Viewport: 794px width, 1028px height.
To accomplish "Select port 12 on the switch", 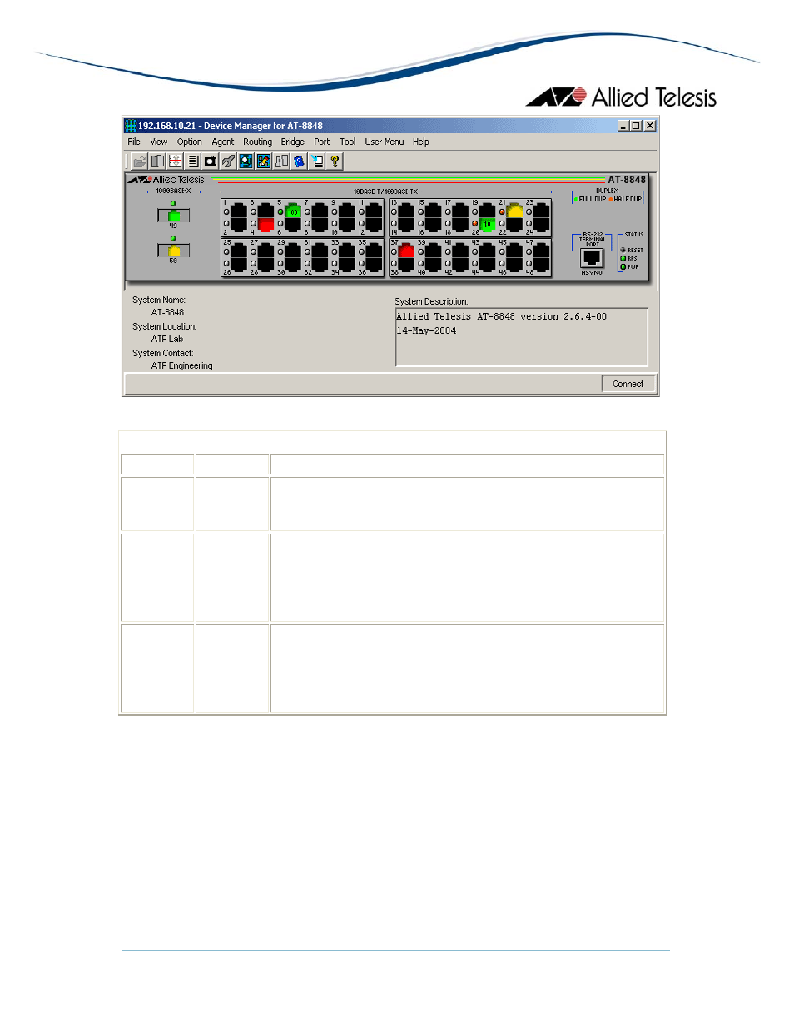I will click(375, 225).
